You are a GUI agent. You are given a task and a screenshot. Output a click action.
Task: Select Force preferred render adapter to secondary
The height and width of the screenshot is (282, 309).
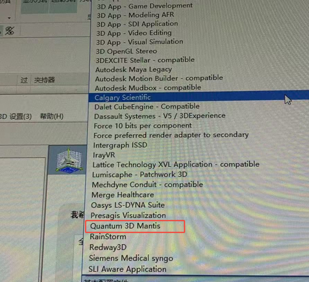pyautogui.click(x=171, y=135)
